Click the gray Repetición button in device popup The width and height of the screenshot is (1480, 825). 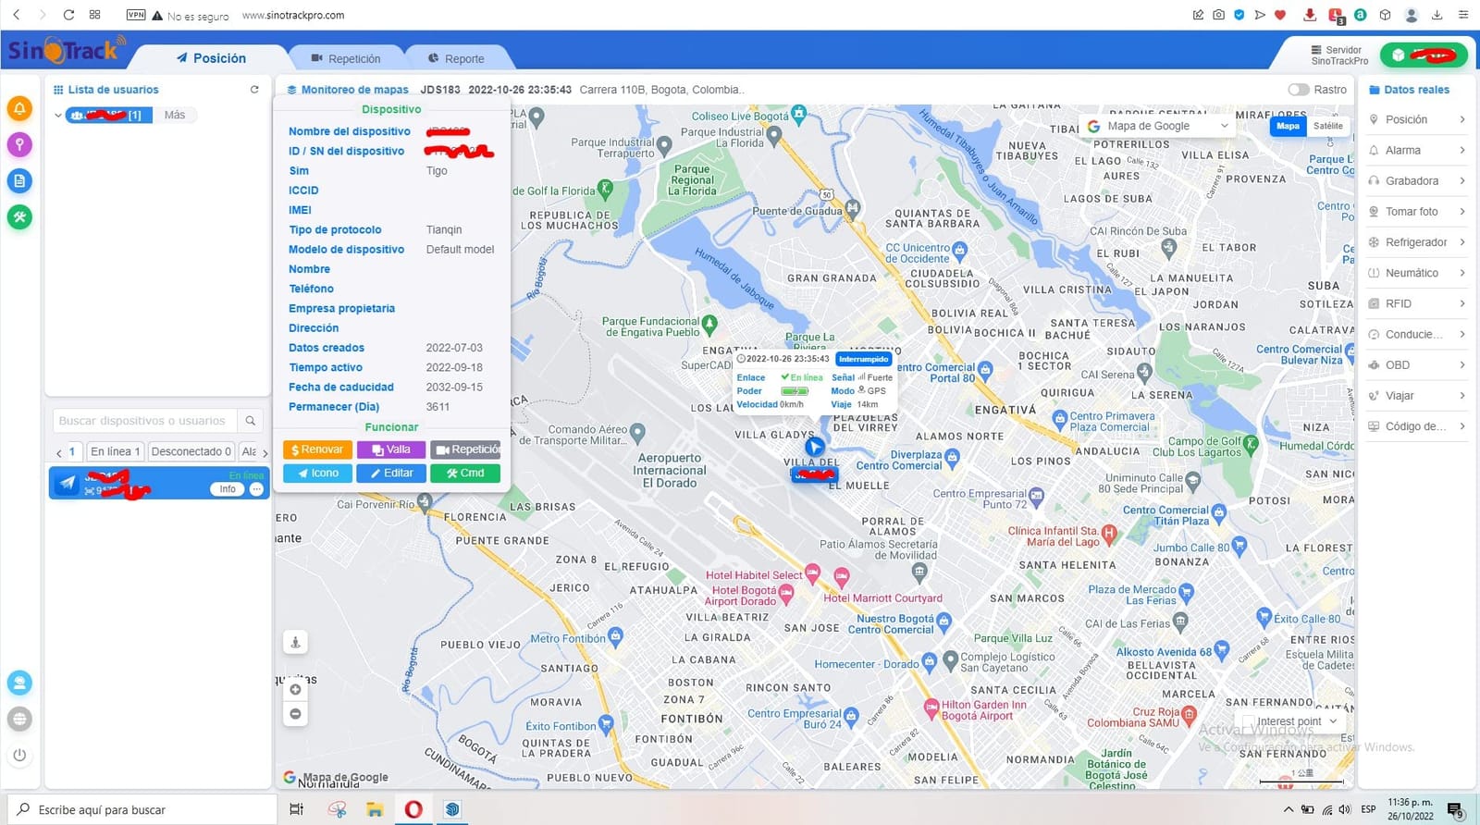[465, 449]
